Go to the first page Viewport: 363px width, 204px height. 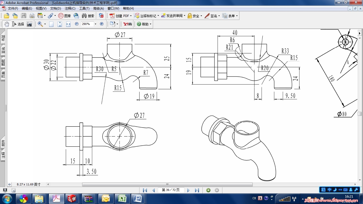145,190
